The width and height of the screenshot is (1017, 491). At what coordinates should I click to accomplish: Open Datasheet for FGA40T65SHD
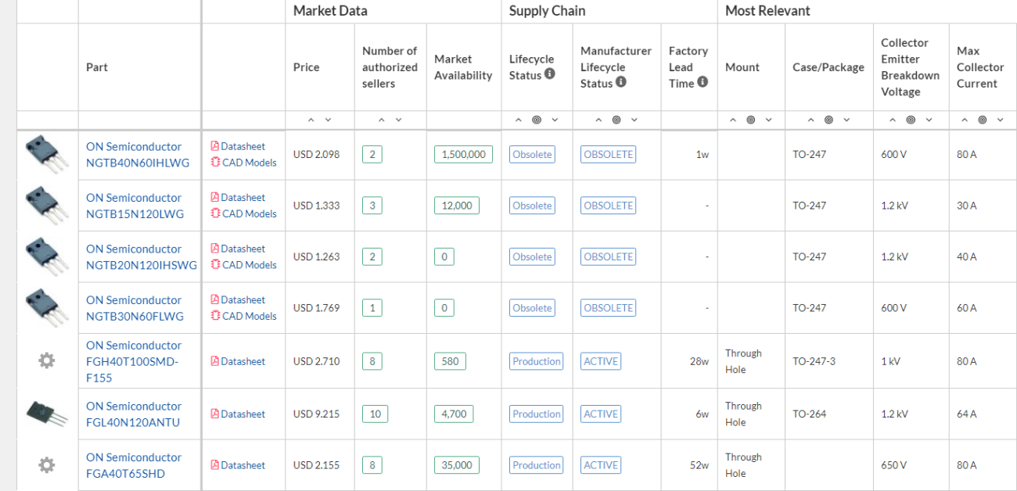click(238, 465)
